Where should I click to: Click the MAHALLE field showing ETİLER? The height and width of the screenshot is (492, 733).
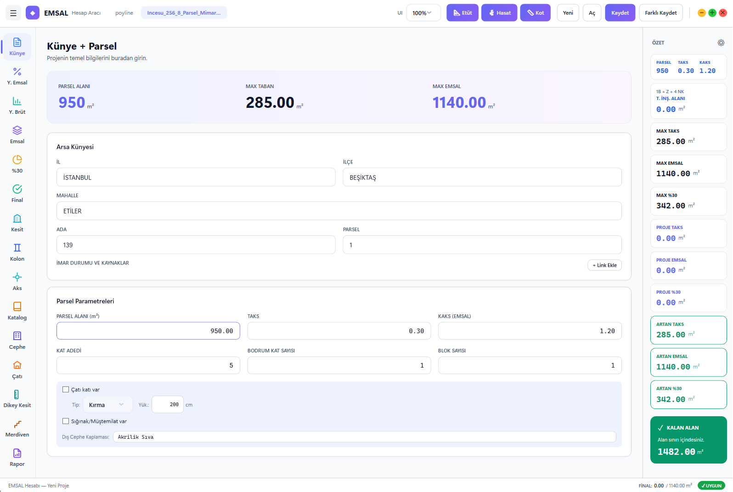tap(339, 211)
